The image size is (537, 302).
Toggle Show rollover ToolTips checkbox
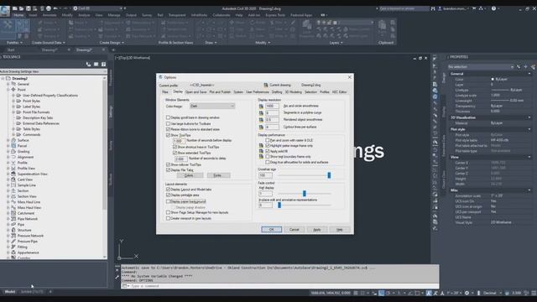[x=168, y=164]
